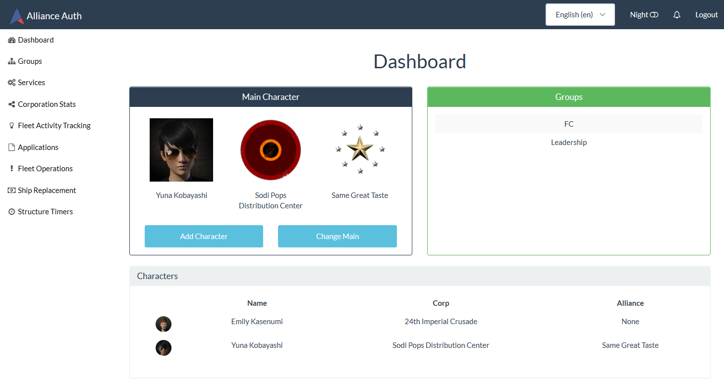Open the English (en) language dropdown
The image size is (724, 384).
point(580,14)
